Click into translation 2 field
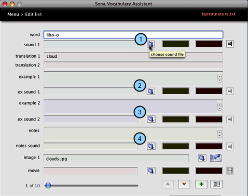The image size is (248, 196). point(133,66)
